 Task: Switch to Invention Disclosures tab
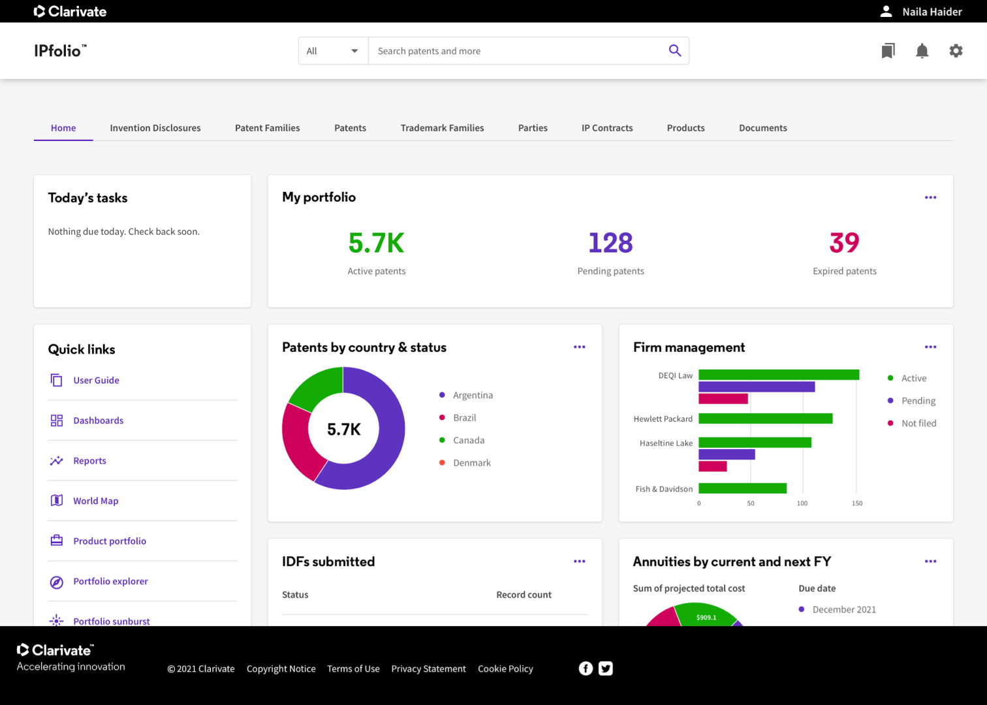pyautogui.click(x=155, y=128)
